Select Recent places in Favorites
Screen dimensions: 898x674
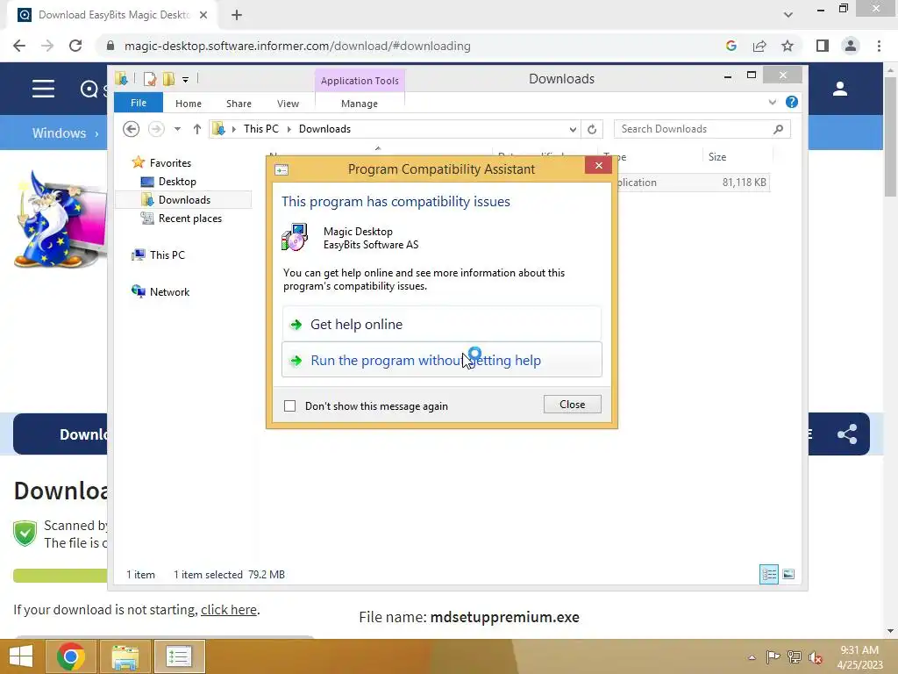click(189, 219)
